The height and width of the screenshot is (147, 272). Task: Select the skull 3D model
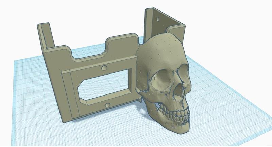tap(163, 83)
